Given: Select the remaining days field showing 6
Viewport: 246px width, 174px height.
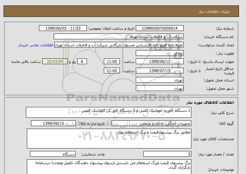Looking at the screenshot, I should (82, 61).
